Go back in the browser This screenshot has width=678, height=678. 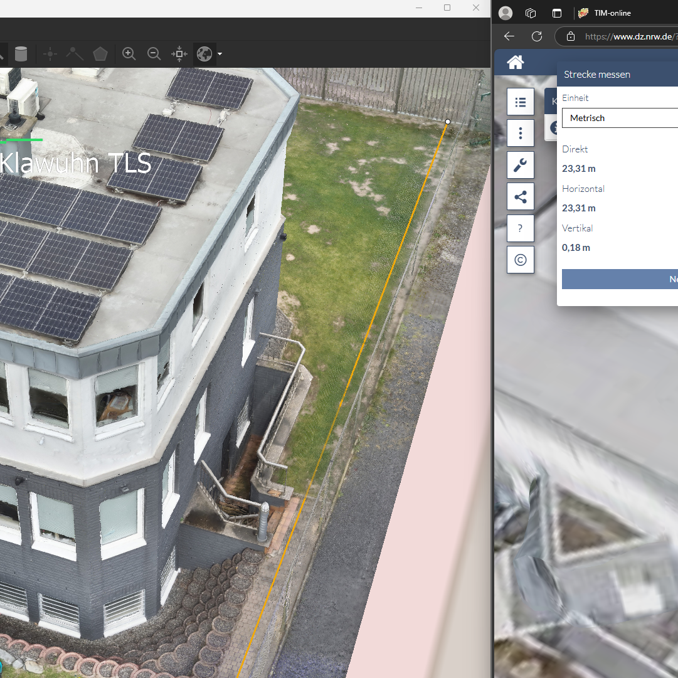509,36
